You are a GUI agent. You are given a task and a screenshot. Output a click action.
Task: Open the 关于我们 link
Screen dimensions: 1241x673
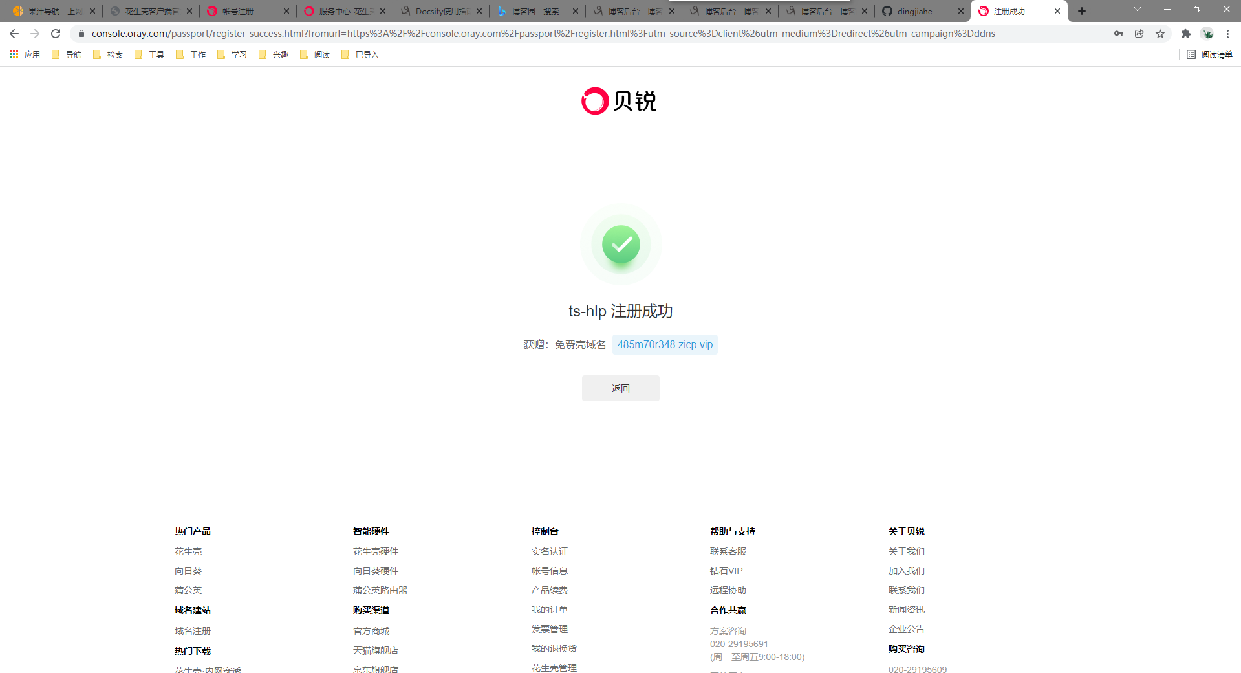click(x=907, y=551)
